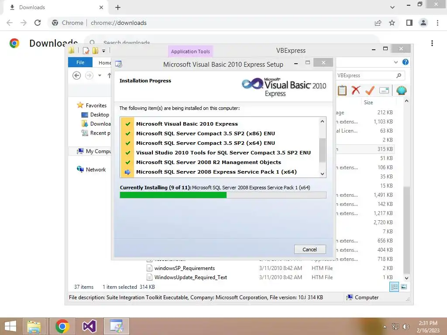Open Chrome profile avatar menu

point(423,23)
